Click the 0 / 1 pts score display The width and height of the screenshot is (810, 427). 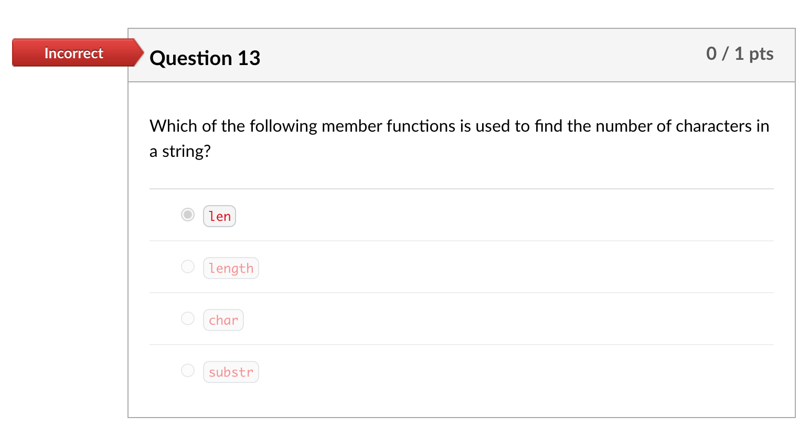click(x=740, y=53)
